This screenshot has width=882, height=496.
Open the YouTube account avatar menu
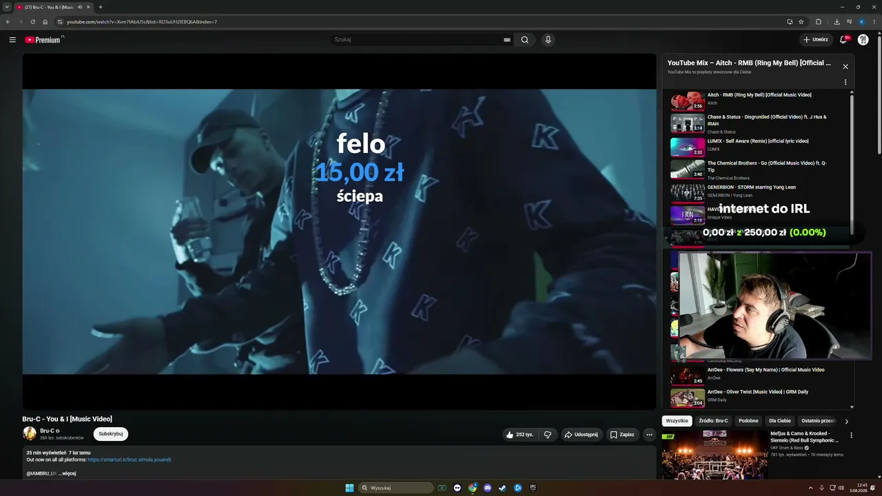click(x=863, y=40)
